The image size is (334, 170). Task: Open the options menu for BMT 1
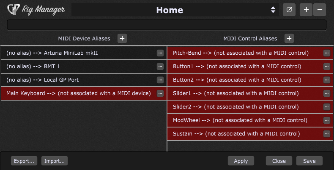point(160,66)
